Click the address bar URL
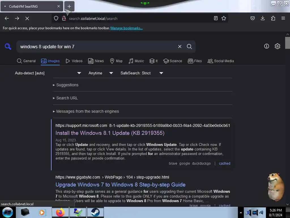 click(93, 18)
